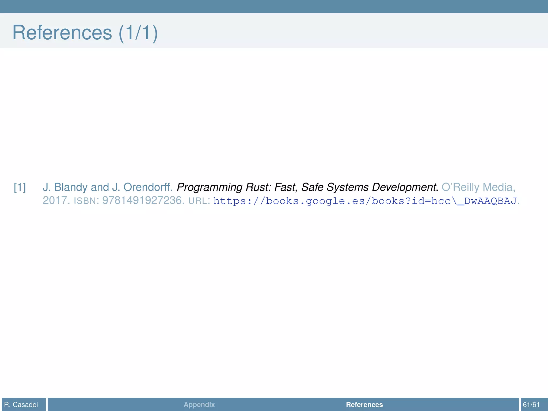Click the R. Casadei author box
The image size is (548, 411).
coord(21,405)
